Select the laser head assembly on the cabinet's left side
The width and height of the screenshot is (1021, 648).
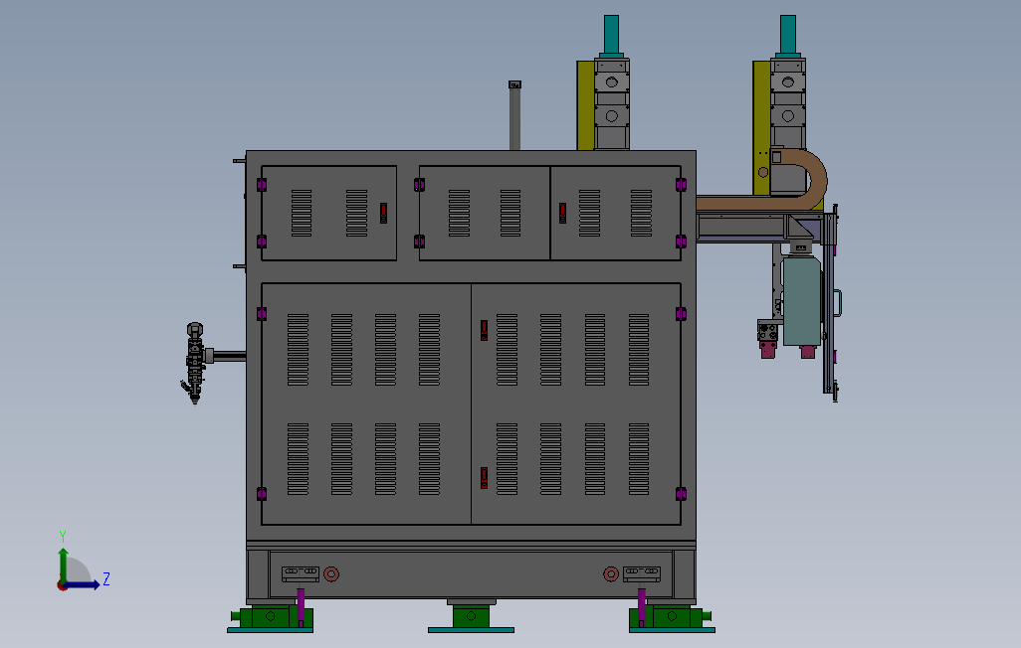(x=195, y=363)
